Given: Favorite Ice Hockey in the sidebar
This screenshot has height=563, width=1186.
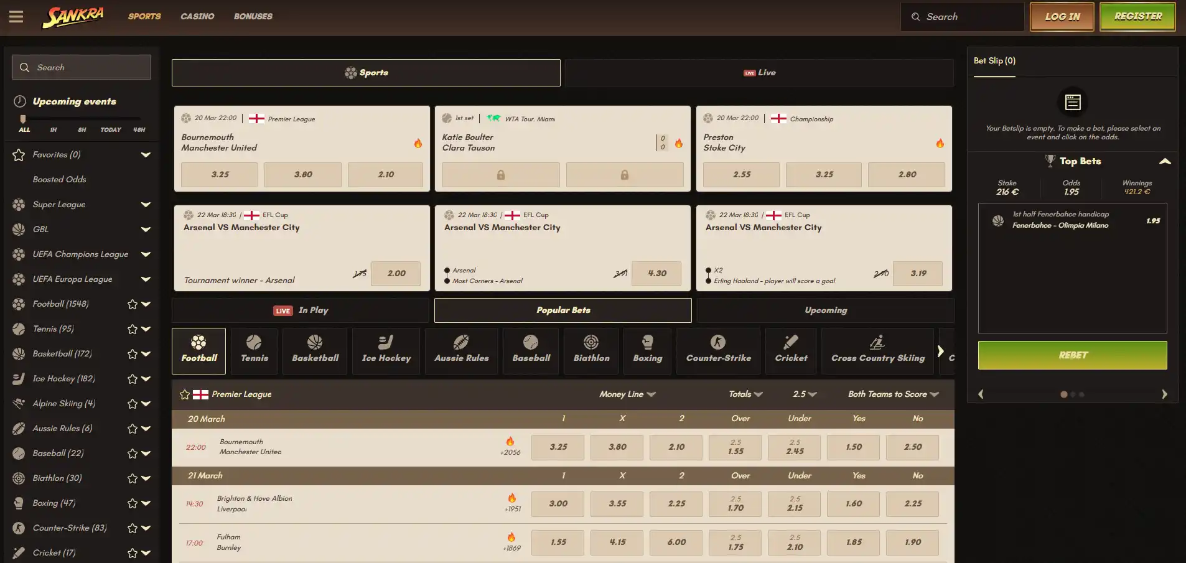Looking at the screenshot, I should [133, 379].
